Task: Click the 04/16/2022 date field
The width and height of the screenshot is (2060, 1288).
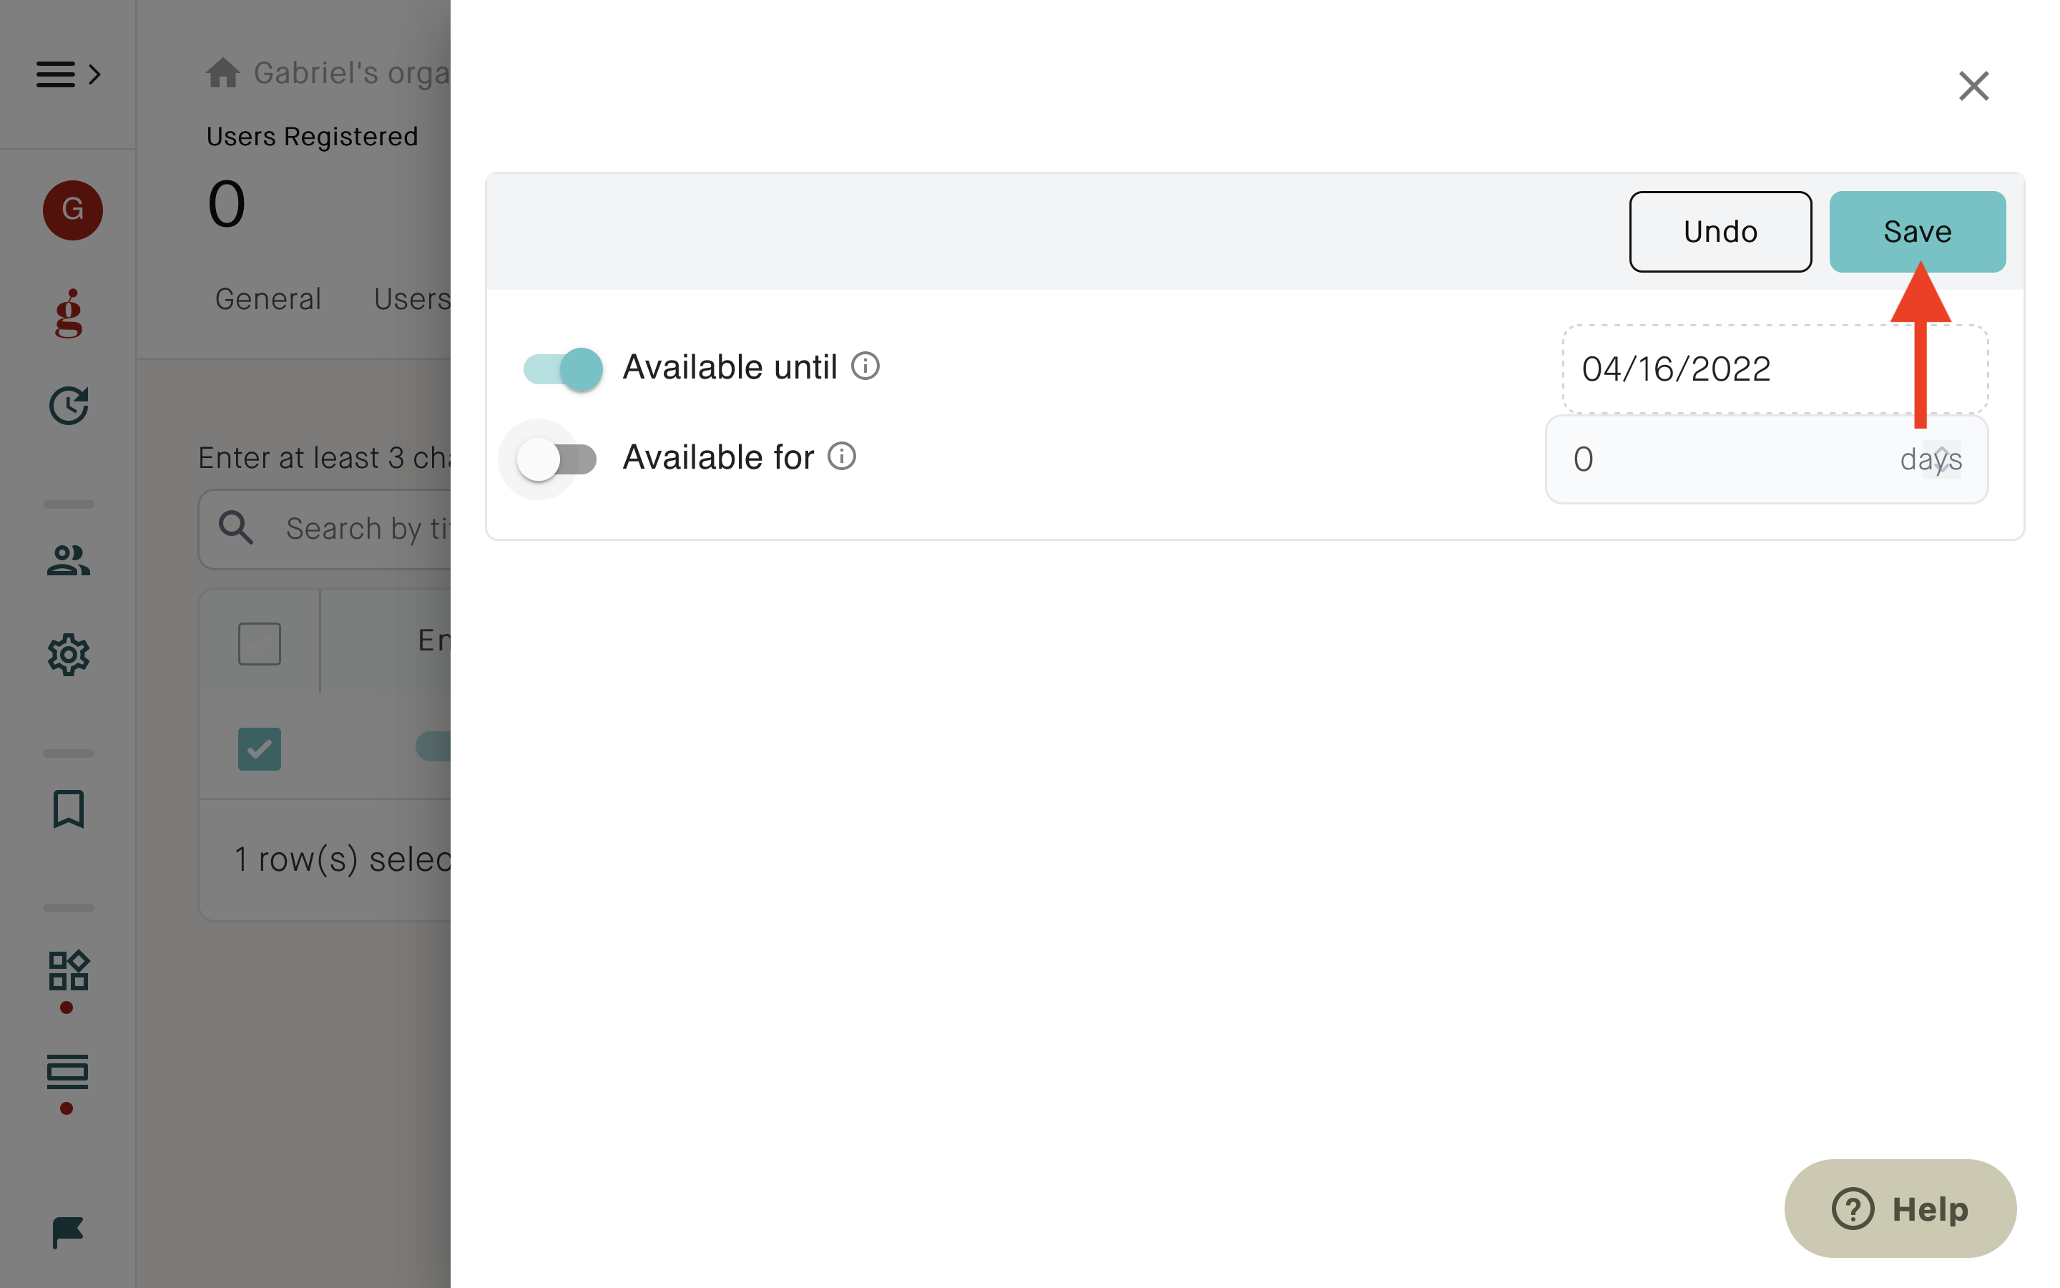Action: click(x=1775, y=369)
